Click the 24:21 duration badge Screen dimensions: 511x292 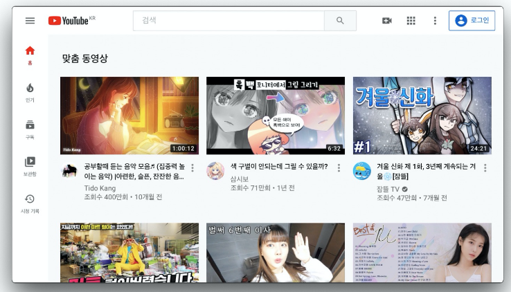[x=478, y=149]
